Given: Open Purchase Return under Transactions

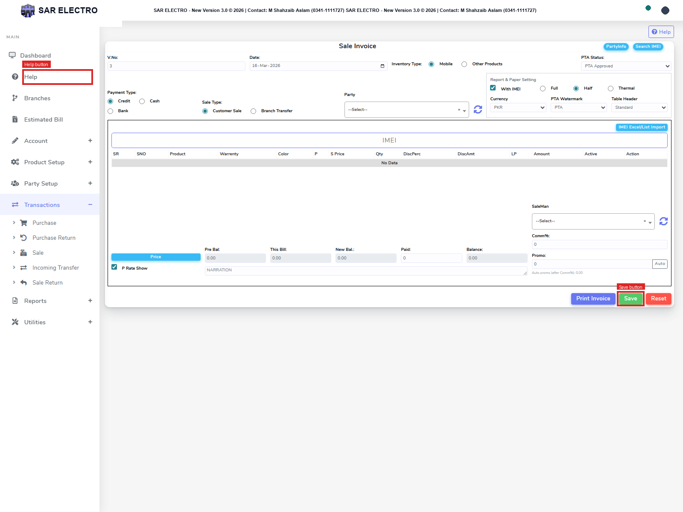Looking at the screenshot, I should (x=54, y=238).
